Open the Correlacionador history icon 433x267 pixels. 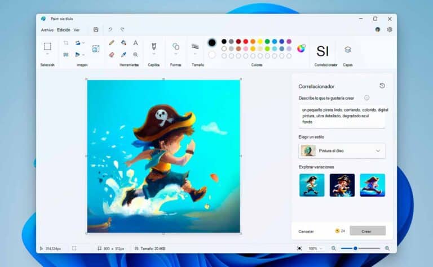click(x=382, y=86)
